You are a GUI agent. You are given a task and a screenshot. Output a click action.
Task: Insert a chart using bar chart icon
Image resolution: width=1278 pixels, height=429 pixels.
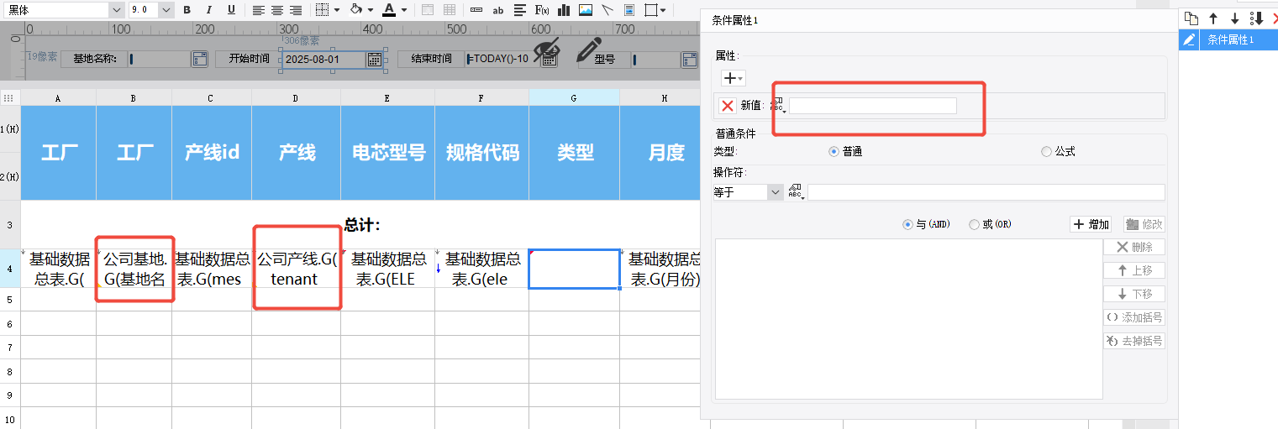pos(564,10)
